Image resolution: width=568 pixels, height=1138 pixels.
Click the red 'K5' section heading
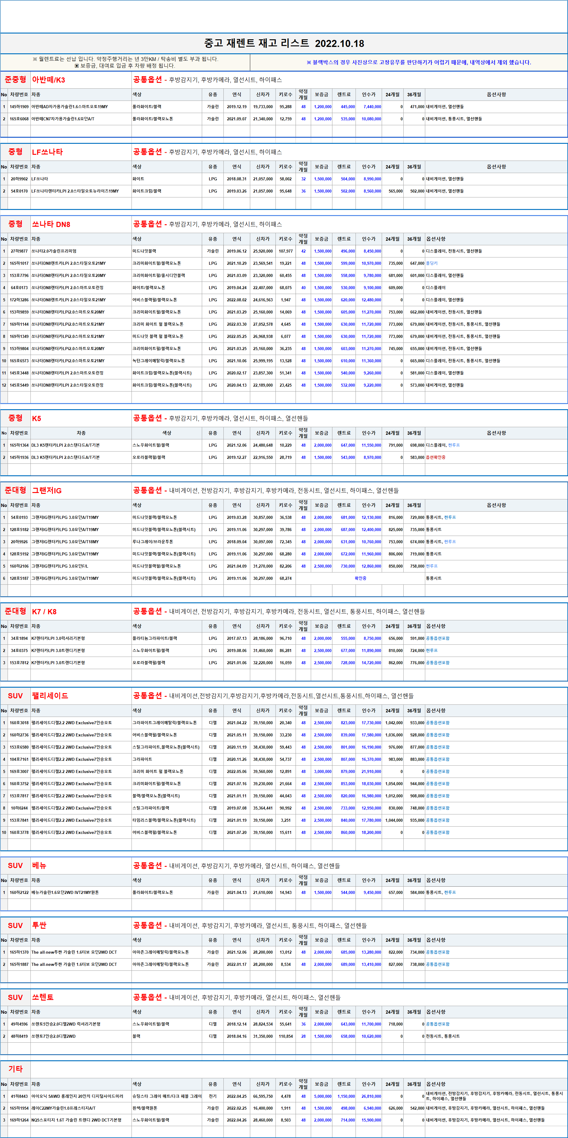pos(37,418)
